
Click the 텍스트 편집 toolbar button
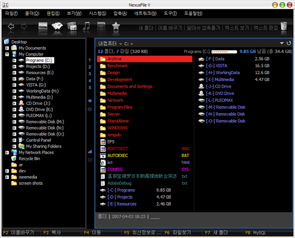point(265,28)
